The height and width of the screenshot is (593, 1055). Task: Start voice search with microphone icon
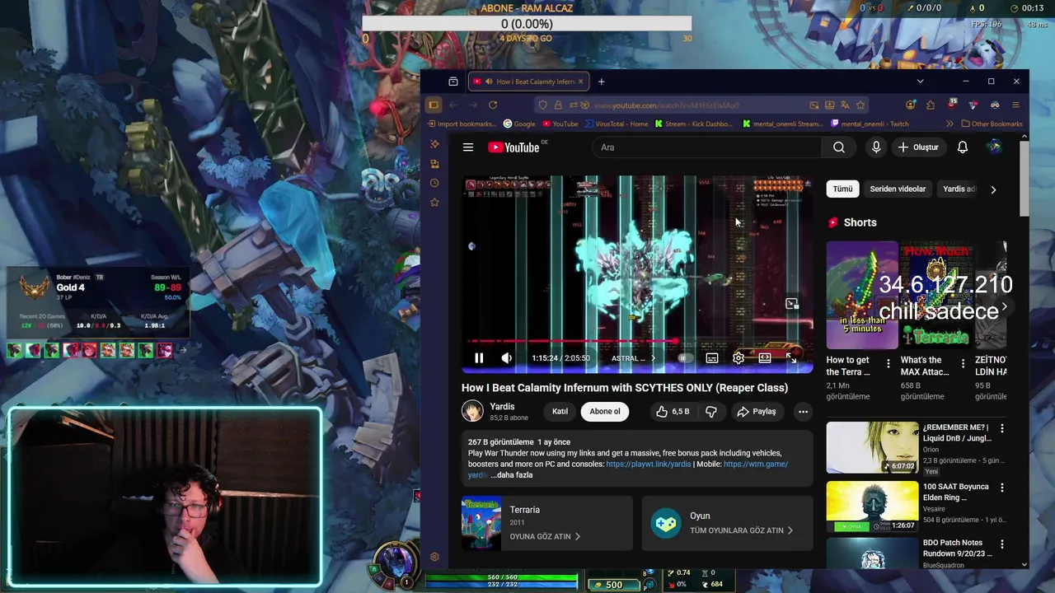tap(876, 147)
